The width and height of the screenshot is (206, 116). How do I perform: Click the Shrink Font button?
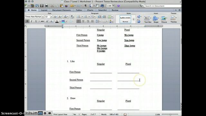[60, 17]
